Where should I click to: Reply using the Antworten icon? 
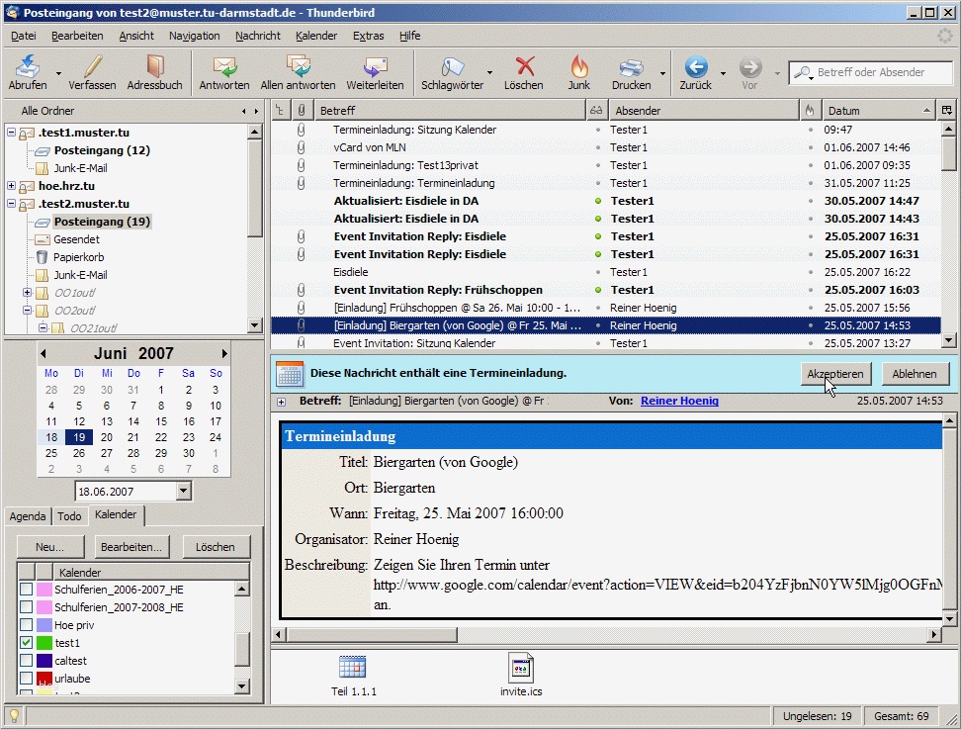point(223,72)
